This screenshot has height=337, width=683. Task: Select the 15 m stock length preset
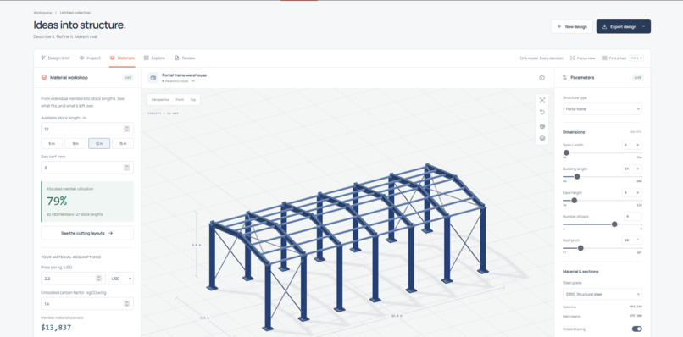coord(123,144)
